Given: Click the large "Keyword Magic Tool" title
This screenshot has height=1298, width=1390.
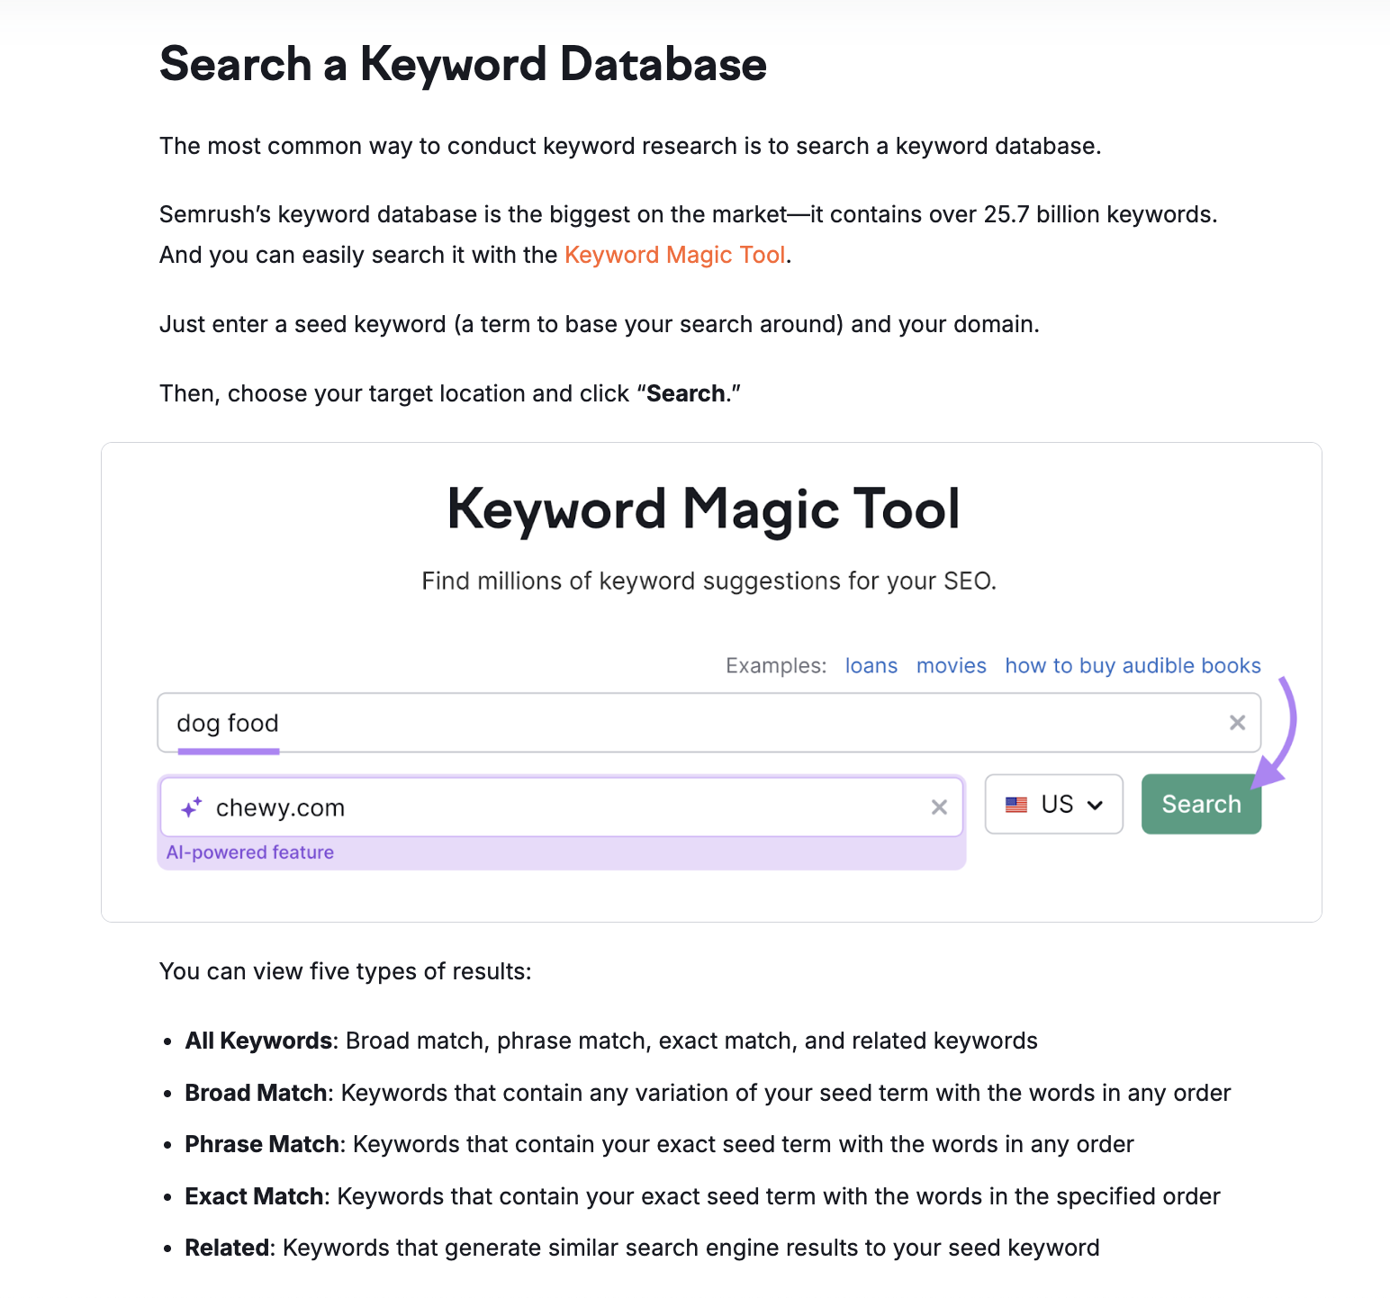Looking at the screenshot, I should click(x=703, y=509).
